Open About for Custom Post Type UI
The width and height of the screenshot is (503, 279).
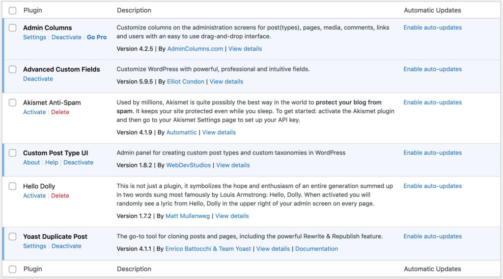point(31,162)
